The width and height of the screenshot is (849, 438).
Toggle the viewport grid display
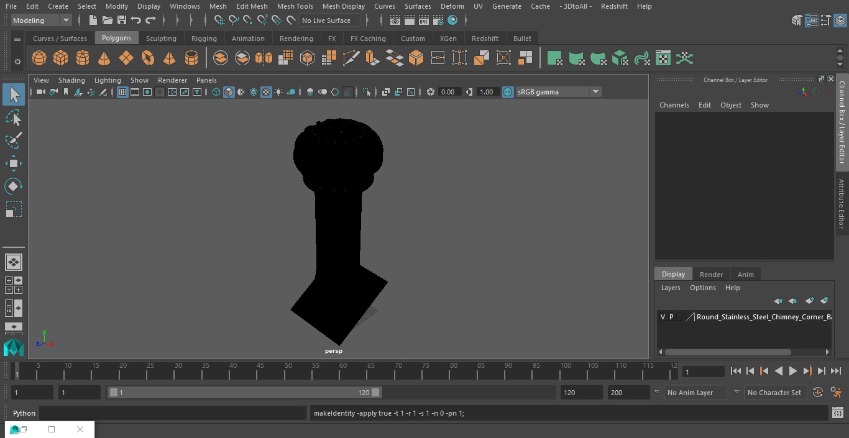point(122,92)
